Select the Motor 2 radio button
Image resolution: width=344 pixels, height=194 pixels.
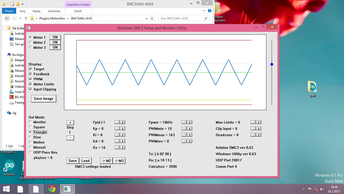(31, 42)
